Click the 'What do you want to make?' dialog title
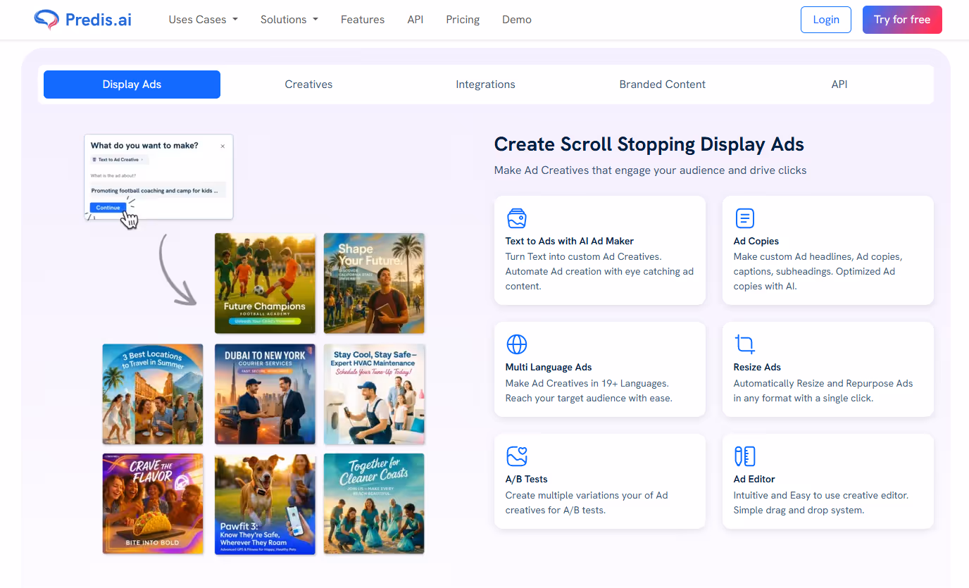 (x=144, y=146)
